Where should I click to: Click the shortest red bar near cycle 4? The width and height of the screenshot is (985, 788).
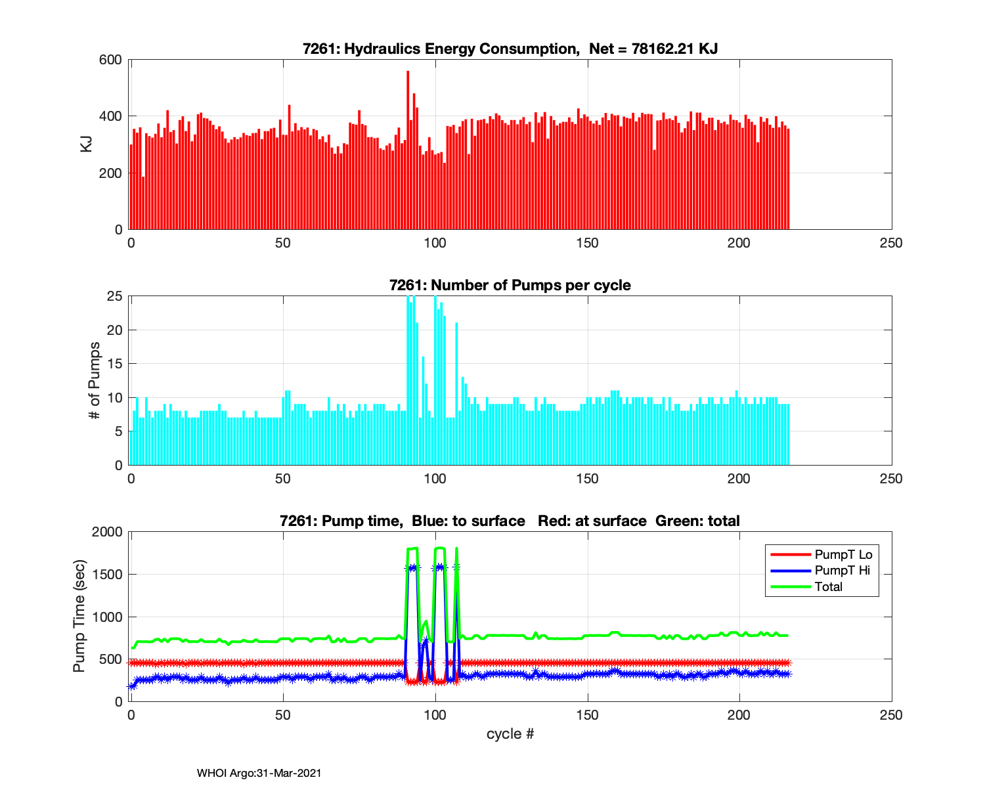(143, 204)
